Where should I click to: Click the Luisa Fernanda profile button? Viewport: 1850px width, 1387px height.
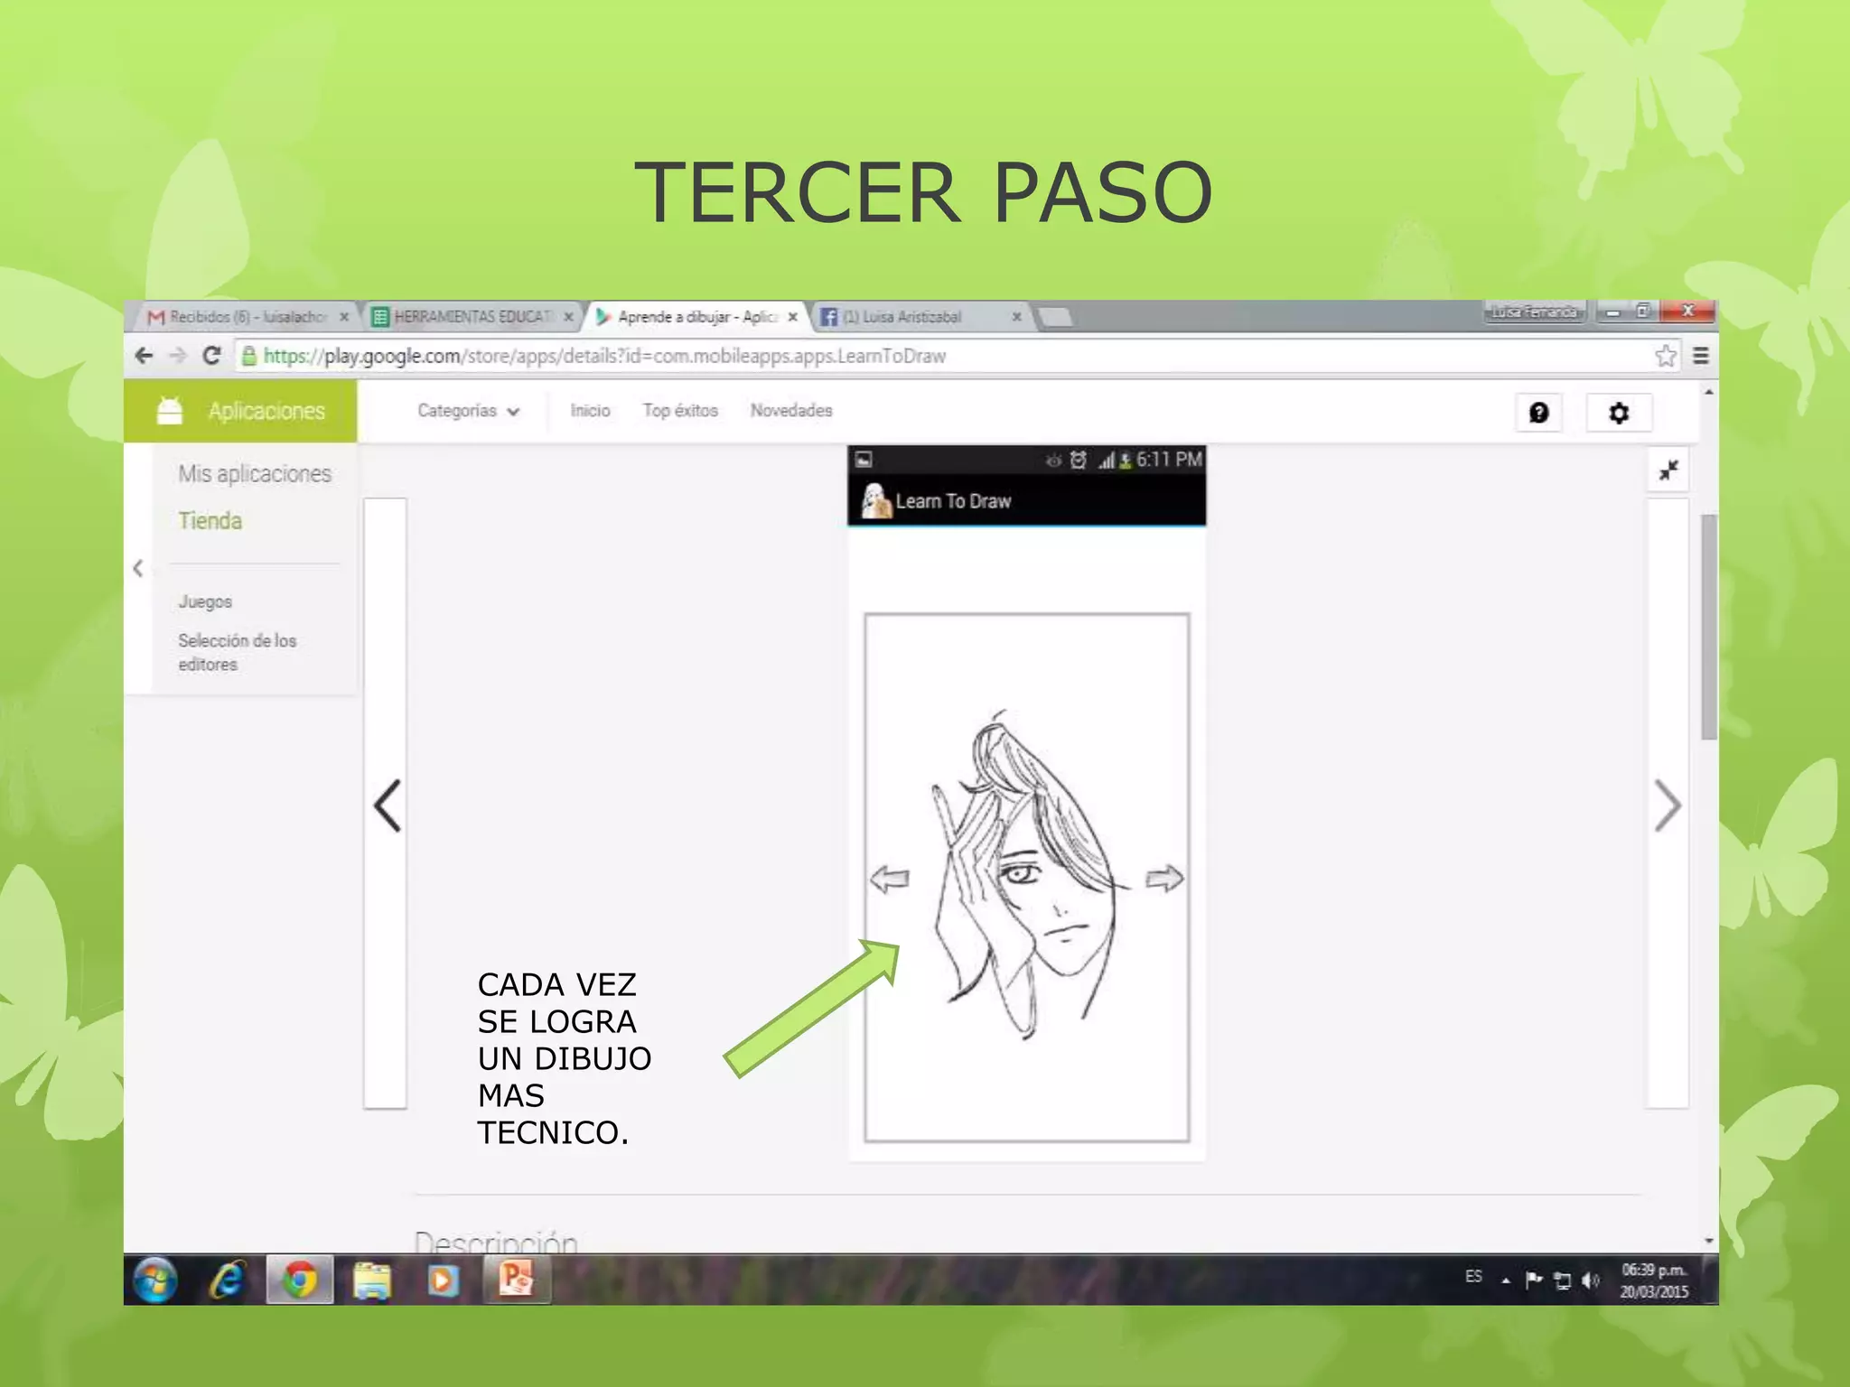coord(1535,312)
